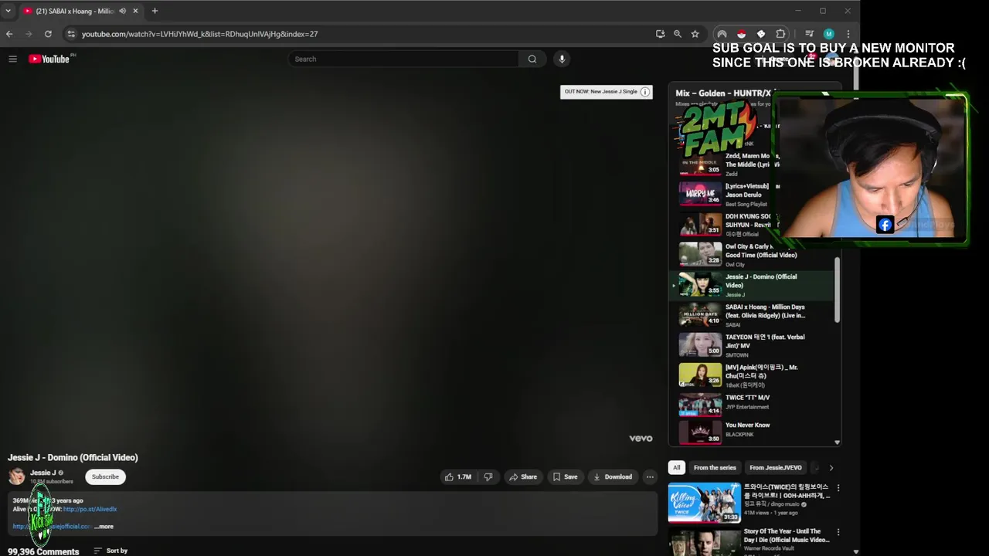The width and height of the screenshot is (989, 556).
Task: Click playlist scroll down arrow
Action: coord(837,442)
